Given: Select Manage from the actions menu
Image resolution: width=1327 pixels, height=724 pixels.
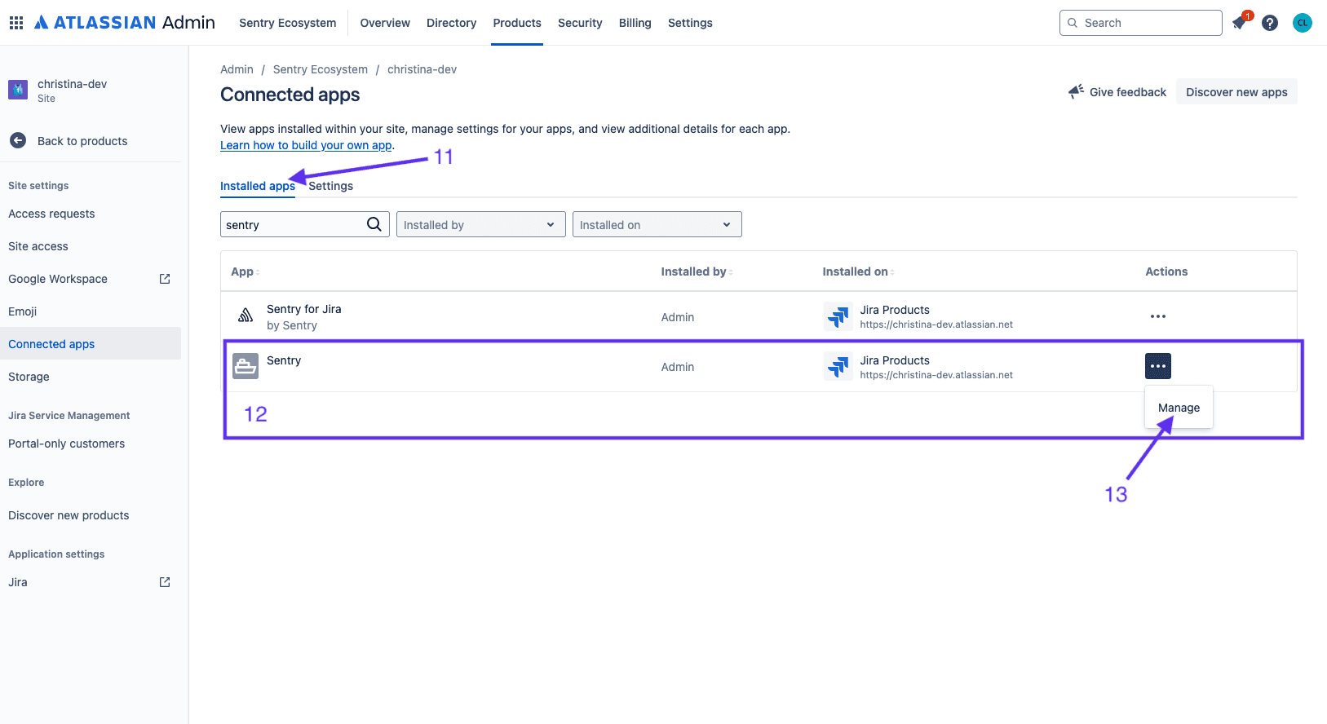Looking at the screenshot, I should pyautogui.click(x=1179, y=408).
